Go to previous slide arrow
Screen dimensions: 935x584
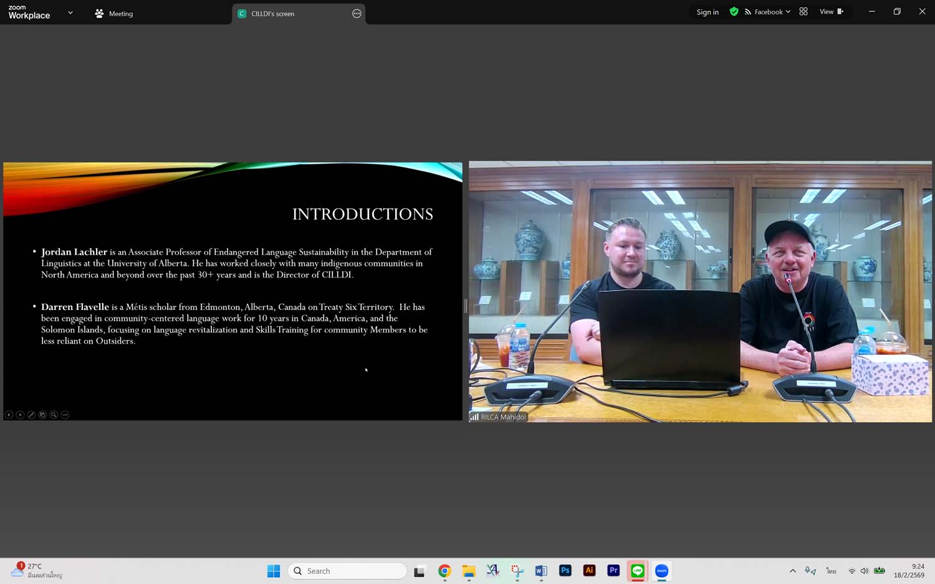[x=9, y=415]
